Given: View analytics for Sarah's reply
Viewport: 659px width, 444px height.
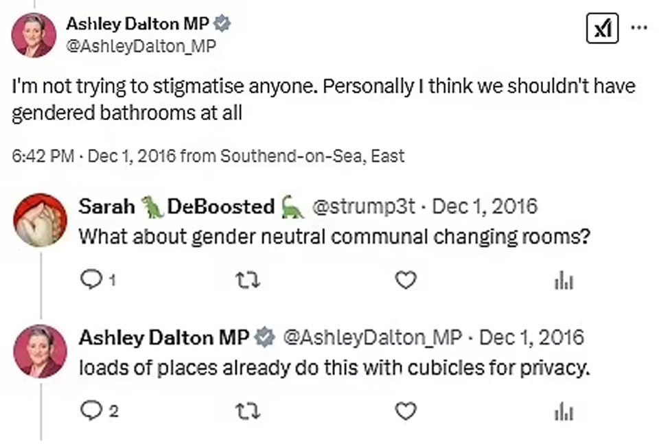Looking at the screenshot, I should coord(564,280).
